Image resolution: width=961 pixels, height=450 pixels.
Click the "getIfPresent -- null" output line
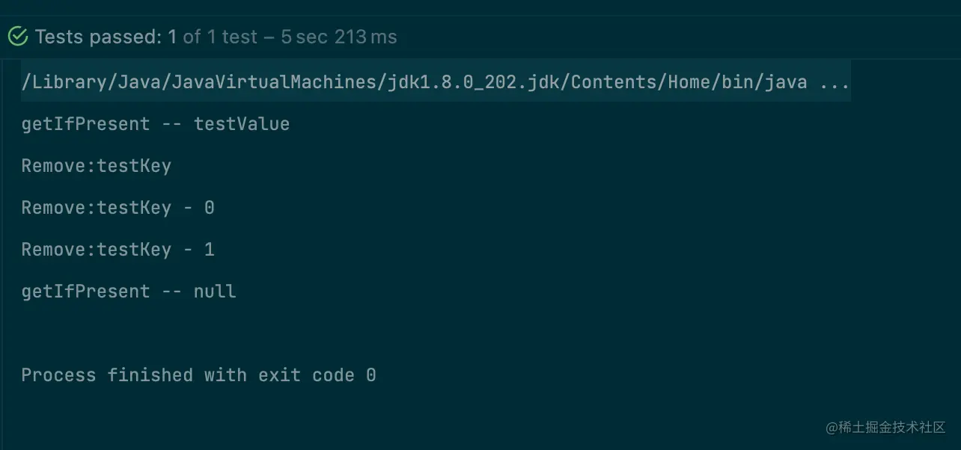coord(129,292)
